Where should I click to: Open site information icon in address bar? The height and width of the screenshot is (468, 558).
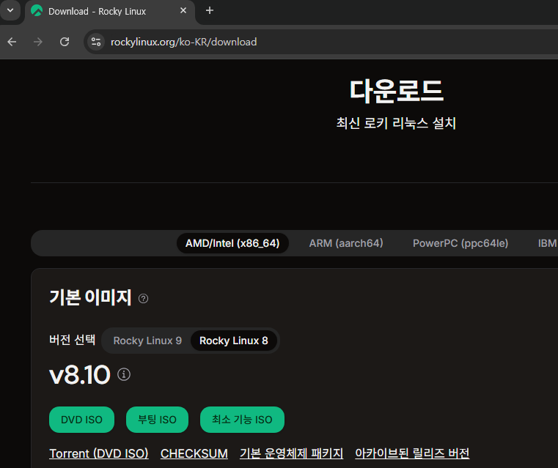[96, 42]
